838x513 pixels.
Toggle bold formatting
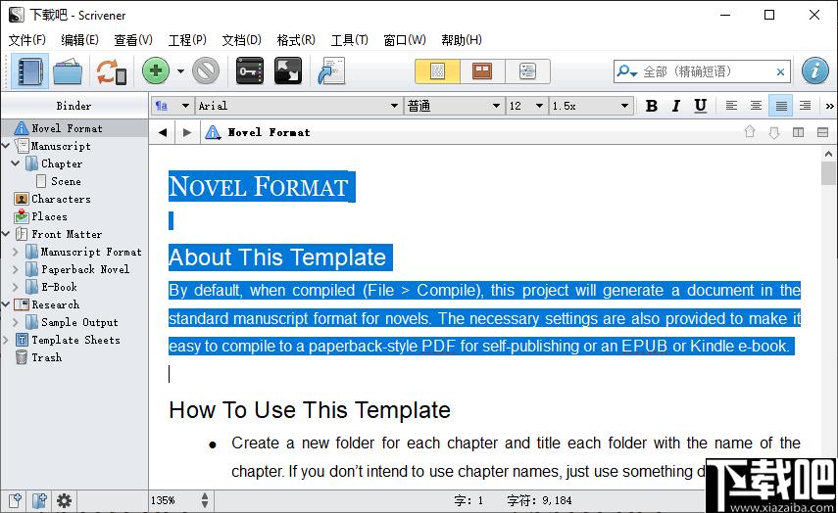point(651,106)
